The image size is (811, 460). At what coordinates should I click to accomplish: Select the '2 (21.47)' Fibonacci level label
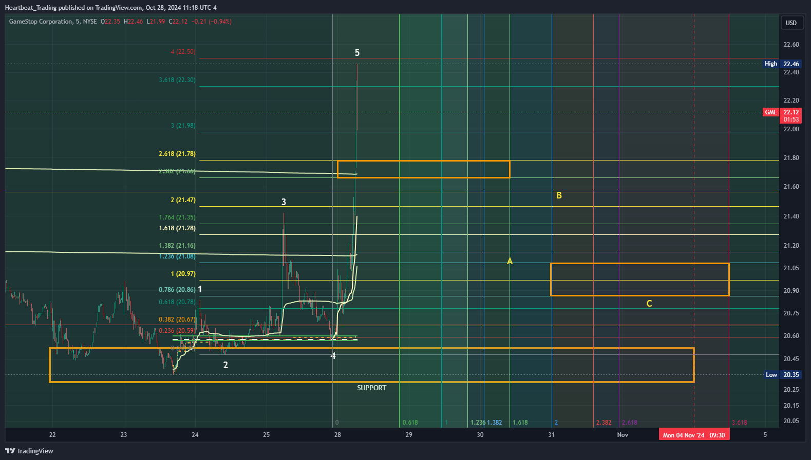click(x=183, y=200)
